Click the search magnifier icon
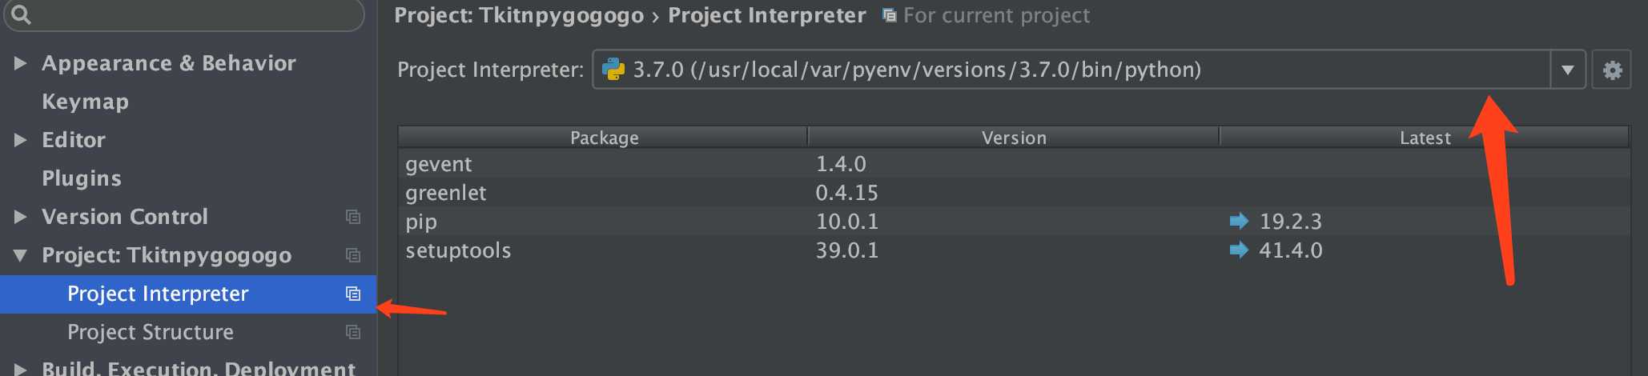The width and height of the screenshot is (1648, 376). point(21,14)
